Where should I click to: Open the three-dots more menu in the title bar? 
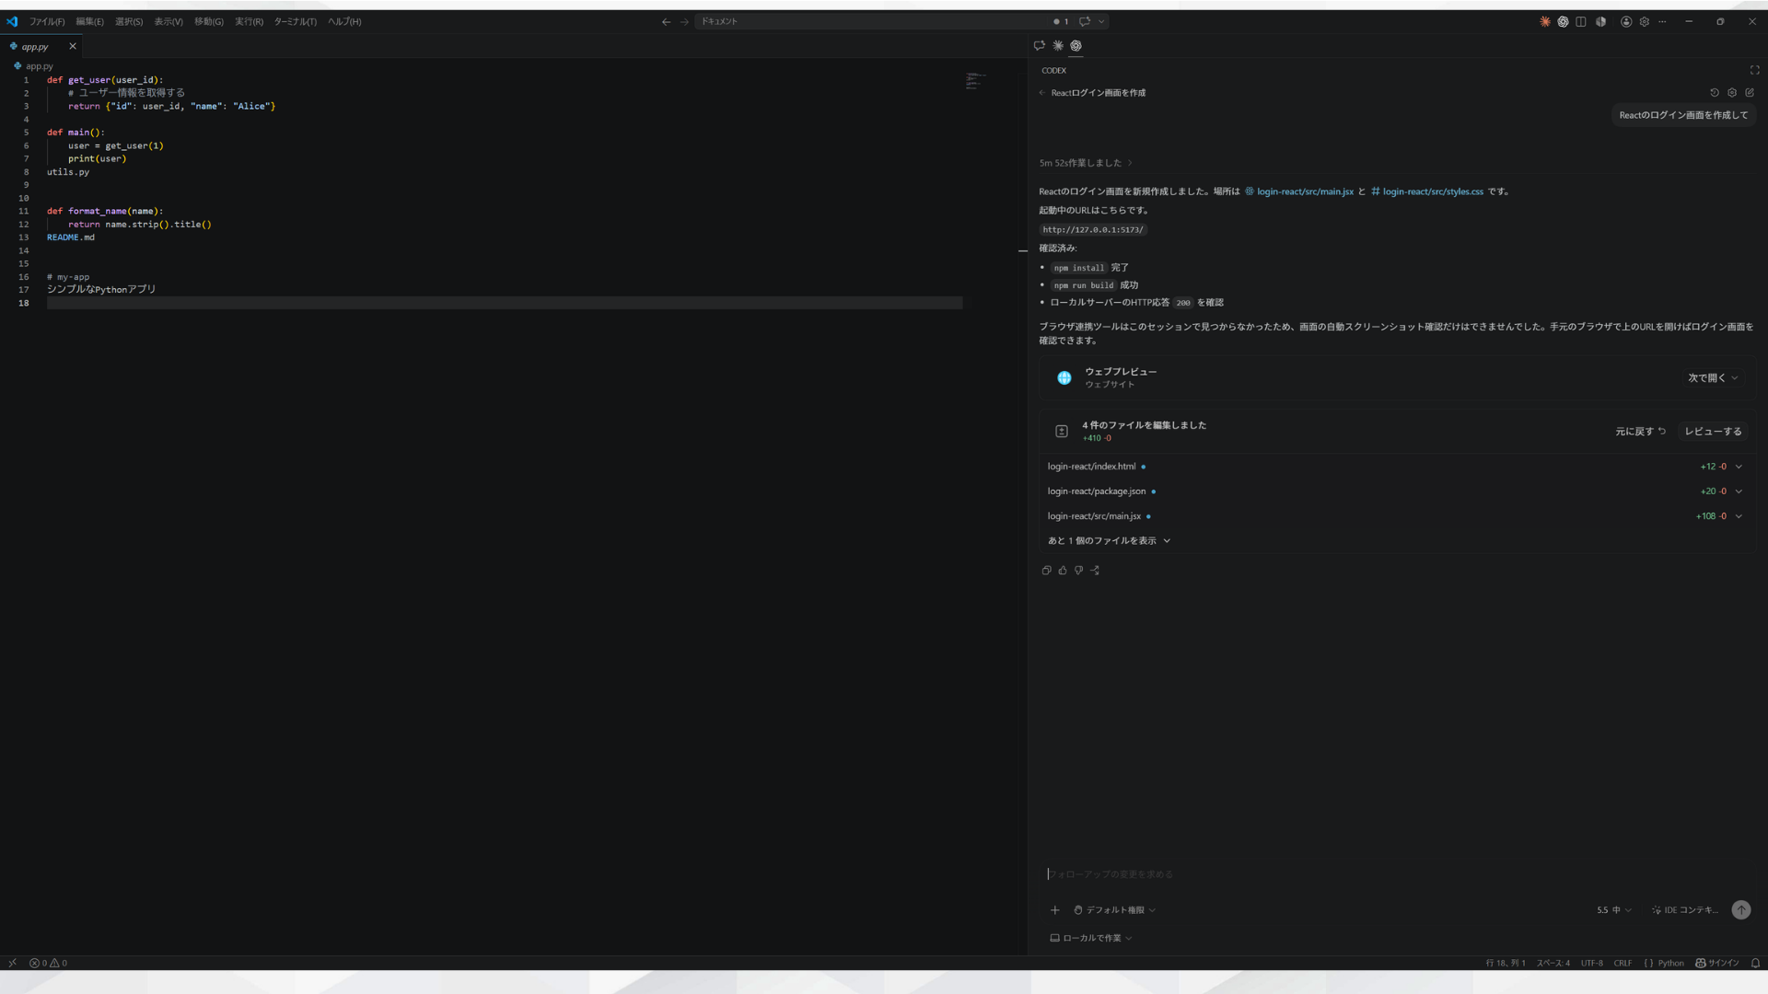click(1662, 21)
